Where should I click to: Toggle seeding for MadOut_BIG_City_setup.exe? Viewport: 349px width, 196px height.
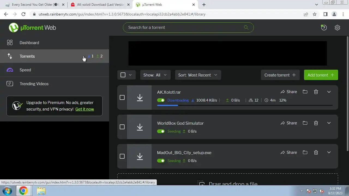tap(161, 161)
